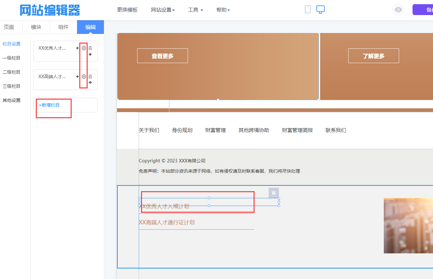
Task: Expand the 网站设置 dropdown menu
Action: tap(163, 10)
